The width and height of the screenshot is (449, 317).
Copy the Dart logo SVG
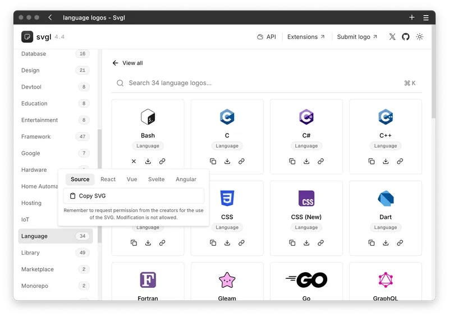pos(372,243)
